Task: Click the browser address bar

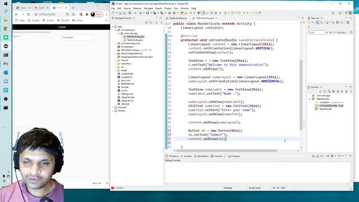Action: coord(49,14)
